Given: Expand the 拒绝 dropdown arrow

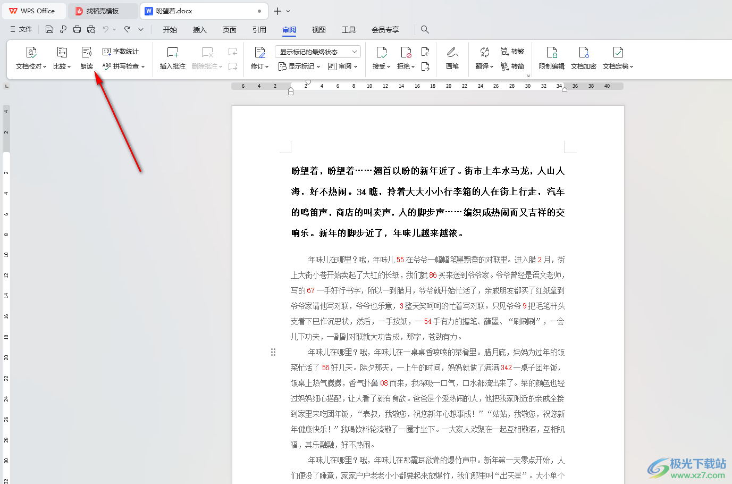Looking at the screenshot, I should (413, 67).
